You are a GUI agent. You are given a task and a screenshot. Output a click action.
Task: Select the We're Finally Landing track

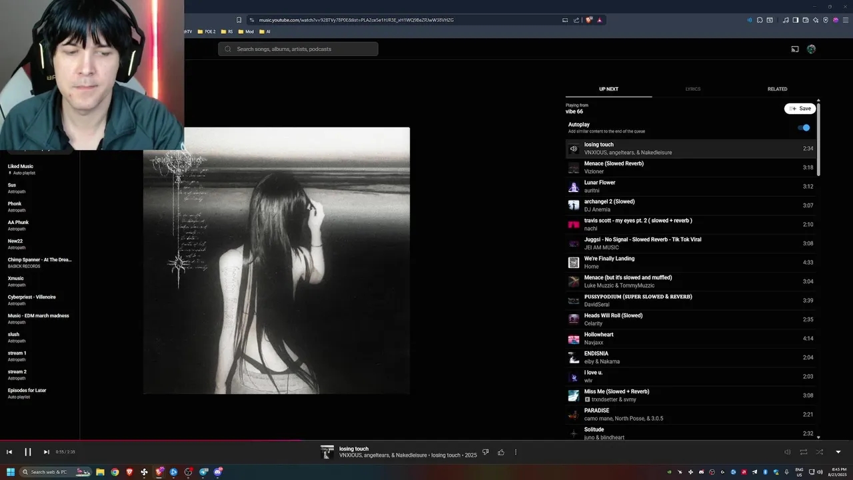[x=690, y=263]
